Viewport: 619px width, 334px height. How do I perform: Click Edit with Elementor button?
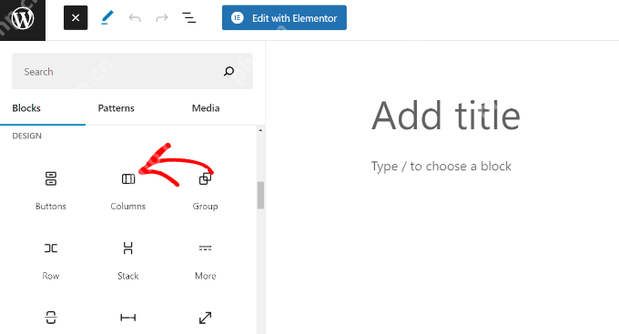click(x=284, y=18)
